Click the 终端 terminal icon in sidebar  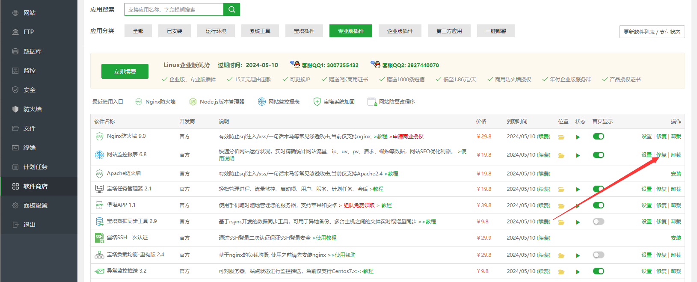click(15, 148)
